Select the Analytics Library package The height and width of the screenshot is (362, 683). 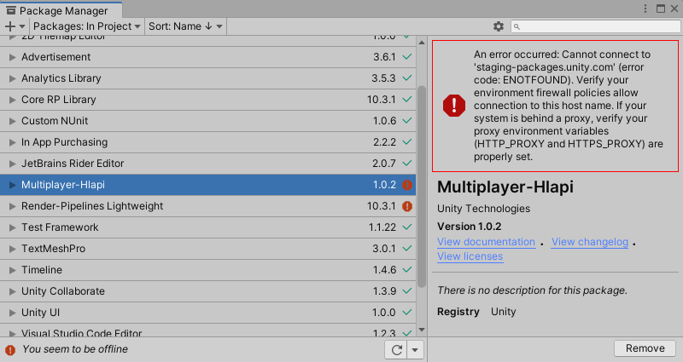pyautogui.click(x=207, y=78)
